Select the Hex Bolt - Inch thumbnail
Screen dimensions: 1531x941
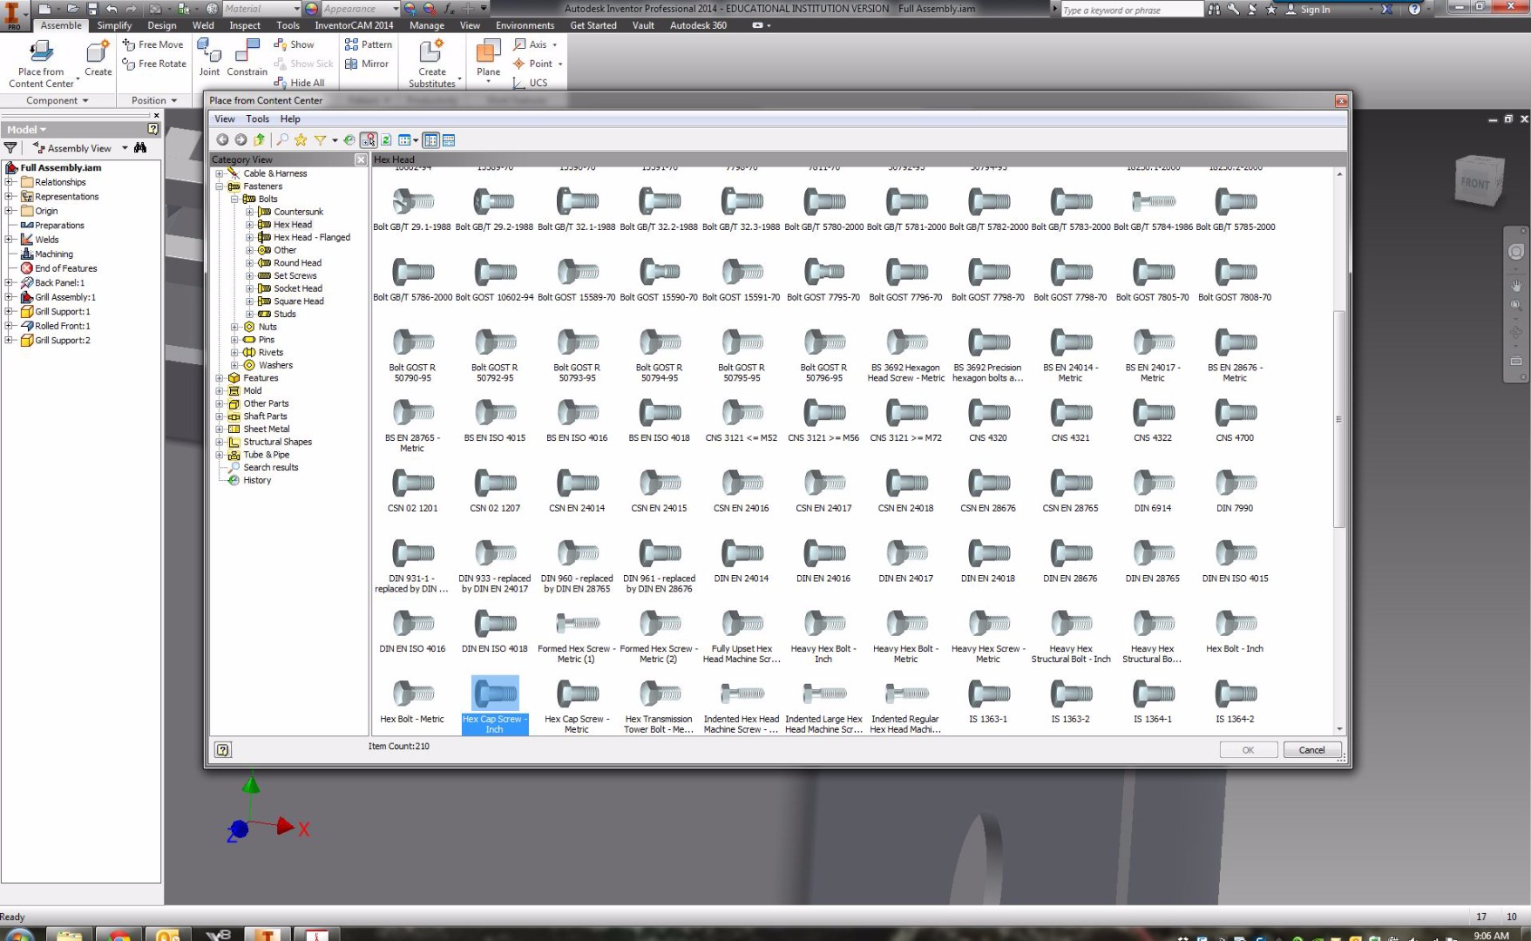pos(1235,632)
